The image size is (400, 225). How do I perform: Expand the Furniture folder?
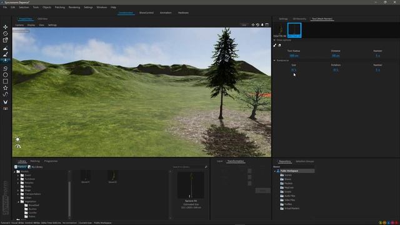point(18,179)
